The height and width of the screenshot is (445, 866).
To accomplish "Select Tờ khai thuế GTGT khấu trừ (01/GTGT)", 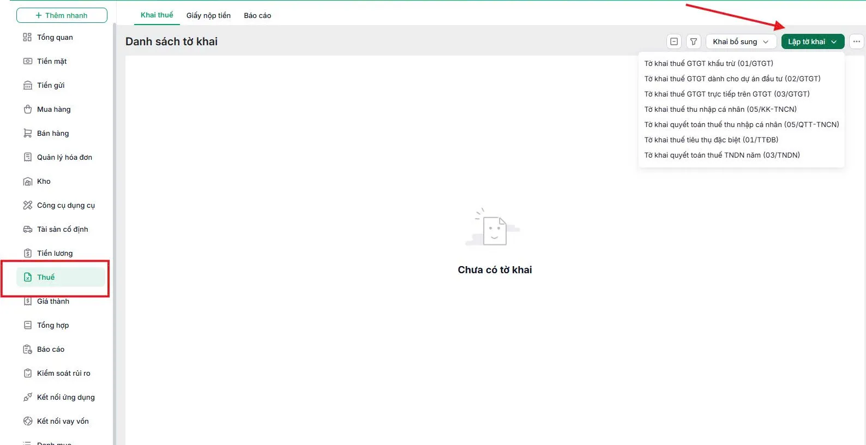I will pyautogui.click(x=708, y=63).
